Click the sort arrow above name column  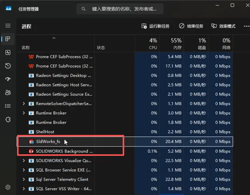tap(54, 38)
